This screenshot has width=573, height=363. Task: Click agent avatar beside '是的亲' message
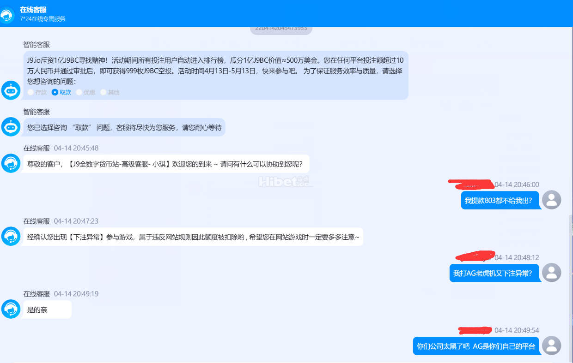11,309
